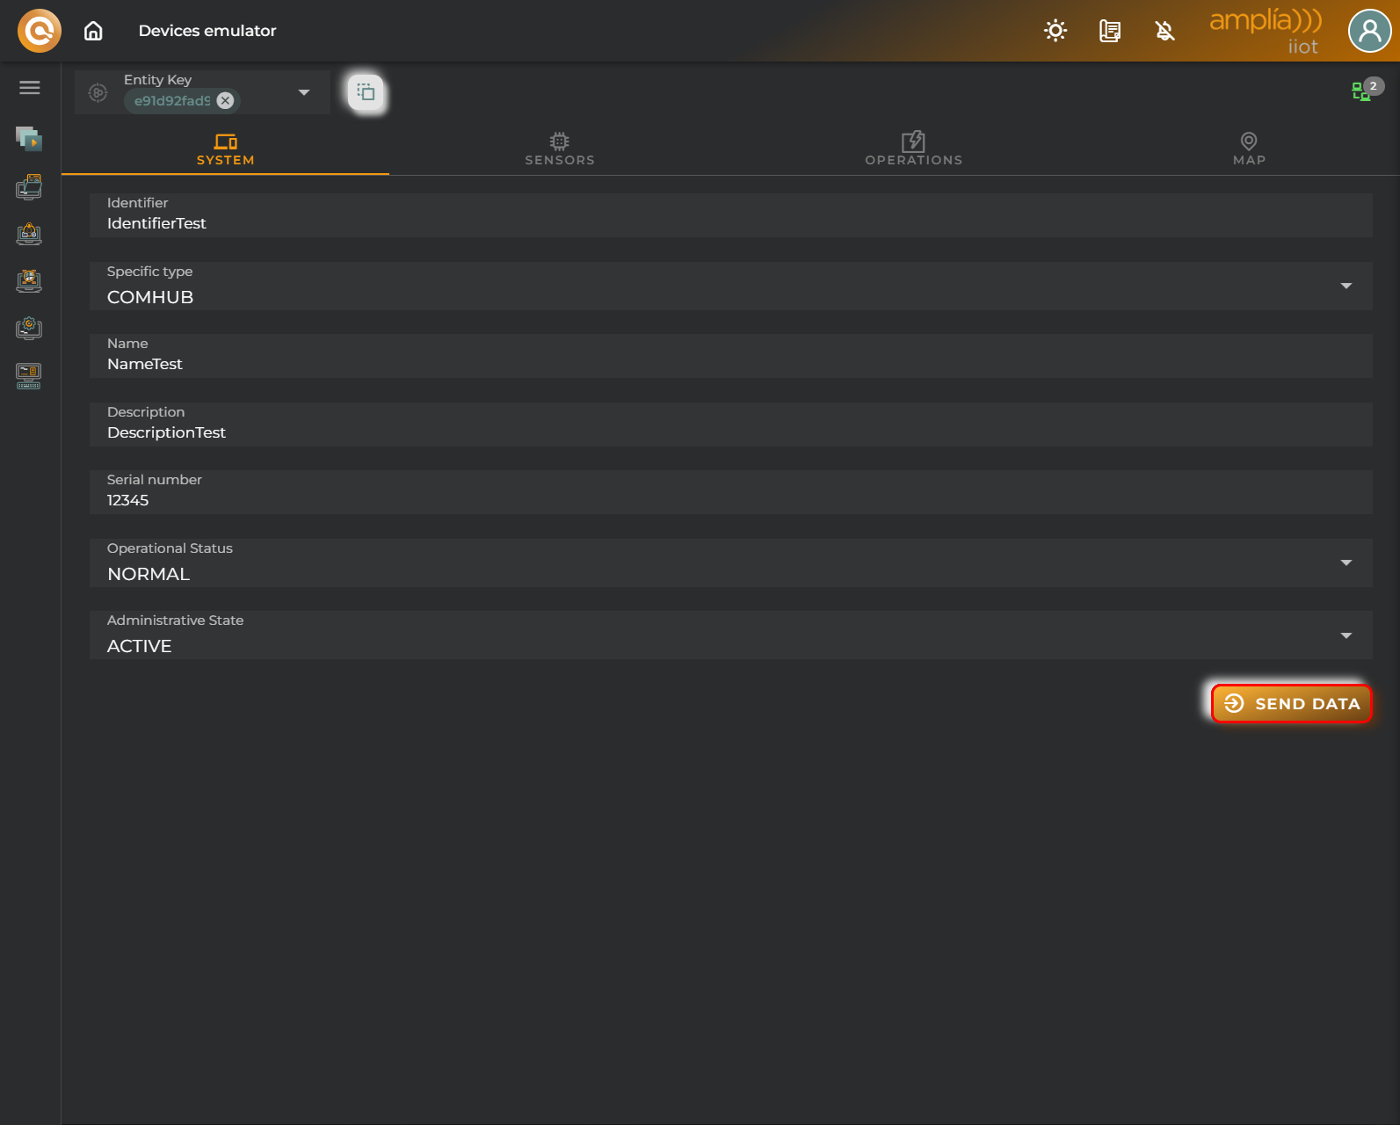The height and width of the screenshot is (1125, 1400).
Task: Switch to the MAP tab
Action: 1249,149
